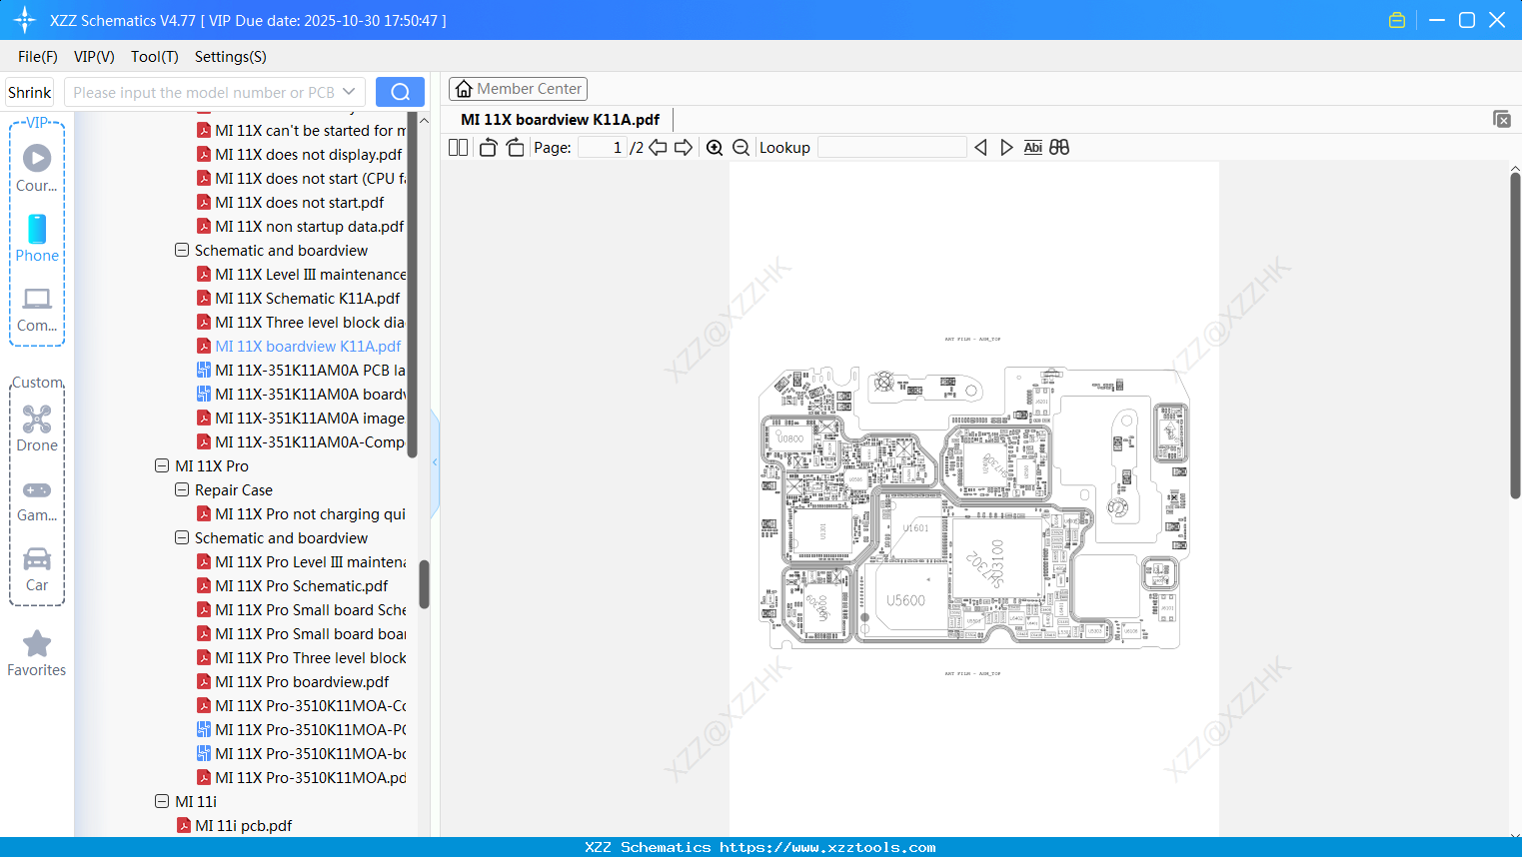Go to next page with the forward arrow
The height and width of the screenshot is (857, 1522).
tap(685, 147)
